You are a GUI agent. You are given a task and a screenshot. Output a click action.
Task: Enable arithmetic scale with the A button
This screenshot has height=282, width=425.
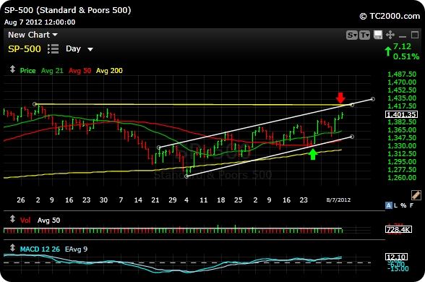pos(388,205)
